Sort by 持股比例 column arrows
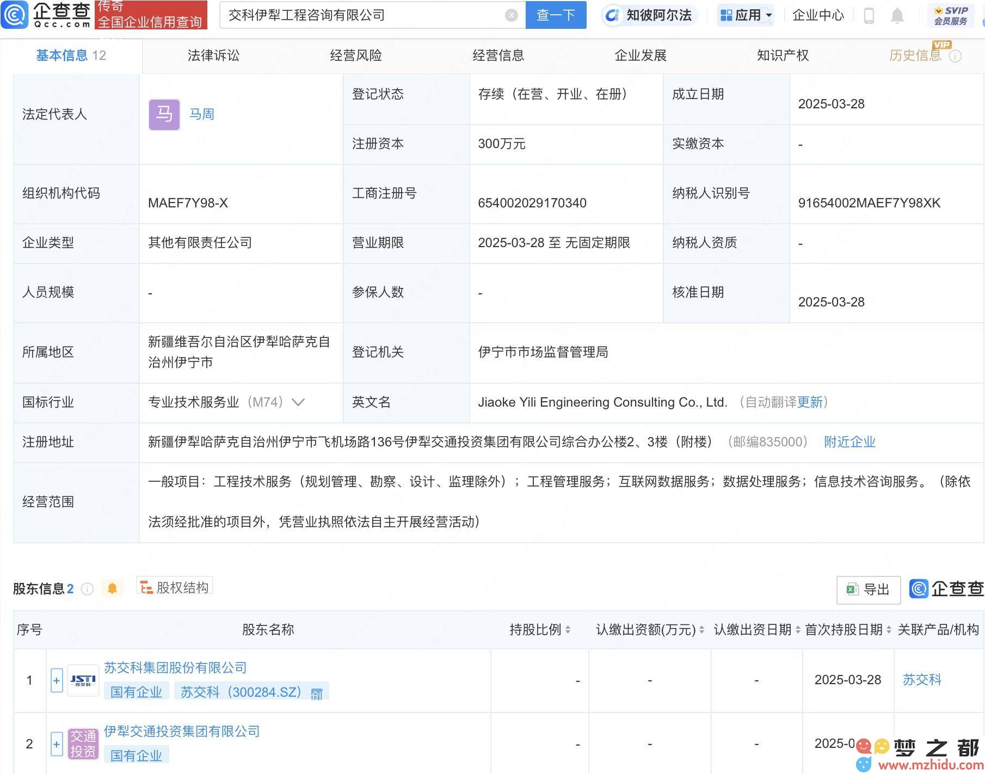Screen dimensions: 985x774 pos(568,630)
